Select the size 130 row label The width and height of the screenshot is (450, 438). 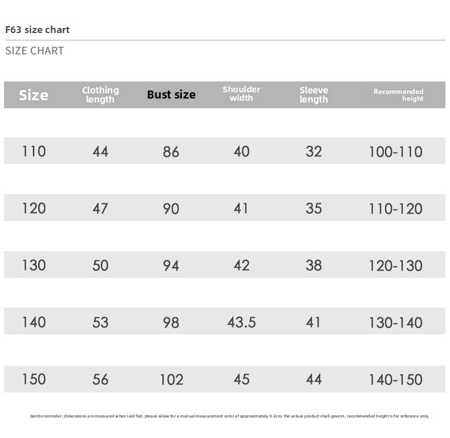[x=34, y=265]
